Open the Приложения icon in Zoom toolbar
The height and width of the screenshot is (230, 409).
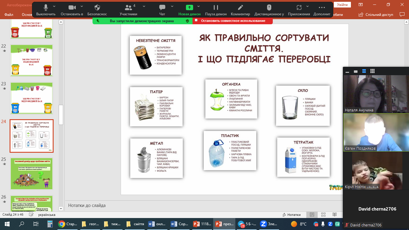(299, 7)
